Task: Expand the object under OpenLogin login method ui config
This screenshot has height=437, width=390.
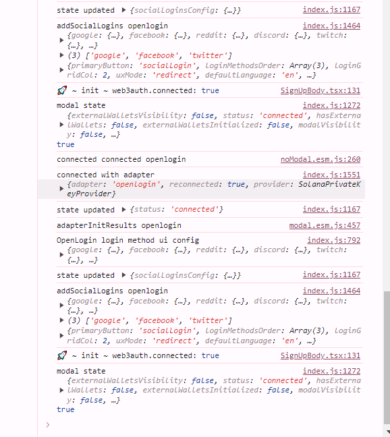Action: [61, 255]
